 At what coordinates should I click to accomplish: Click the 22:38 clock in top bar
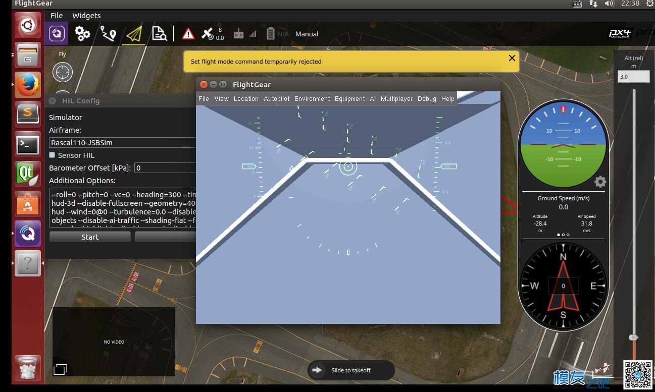(630, 4)
